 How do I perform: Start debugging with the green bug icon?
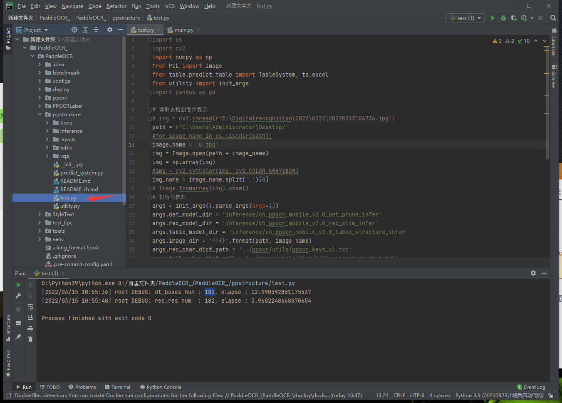(x=503, y=18)
